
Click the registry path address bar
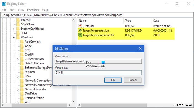97,15
